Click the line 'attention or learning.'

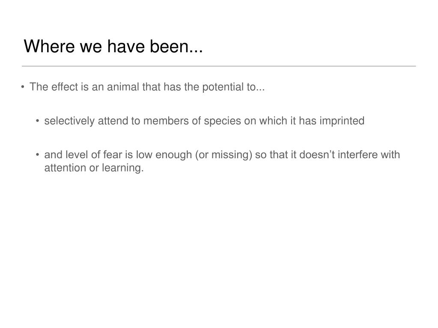tap(94, 168)
